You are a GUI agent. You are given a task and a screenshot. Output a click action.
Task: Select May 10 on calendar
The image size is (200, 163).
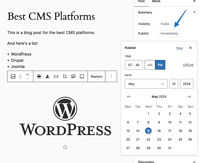coord(170,122)
